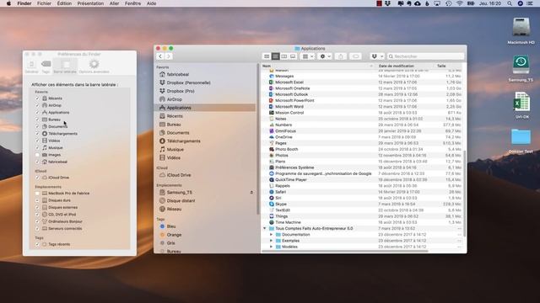Eject the Samsung_T5 drive in the sidebar
540x303 pixels.
tap(251, 193)
